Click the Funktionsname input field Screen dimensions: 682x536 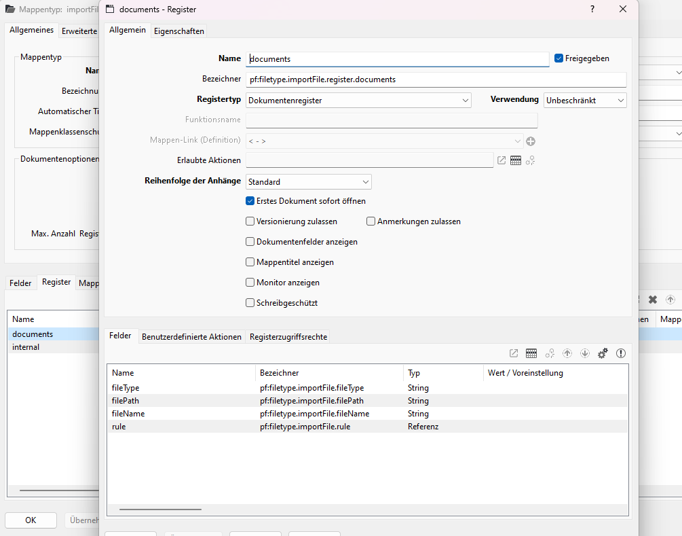(x=392, y=120)
